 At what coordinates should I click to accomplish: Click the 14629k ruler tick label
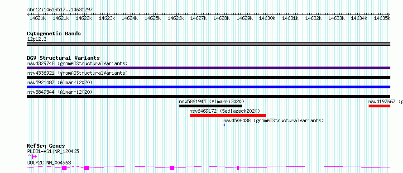(245, 18)
